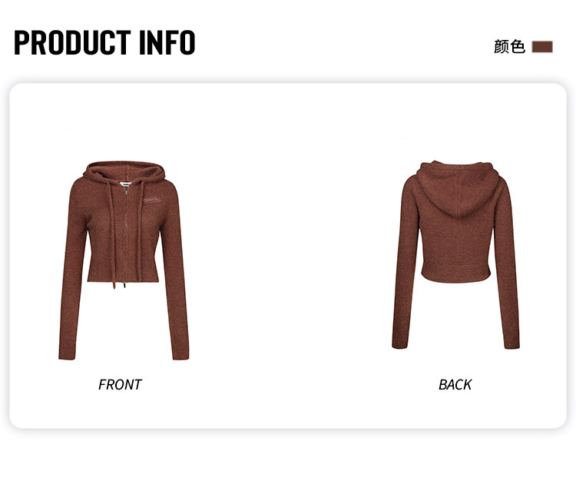576x484 pixels.
Task: Click the back hoodie's right sleeve cuff
Action: (x=511, y=344)
